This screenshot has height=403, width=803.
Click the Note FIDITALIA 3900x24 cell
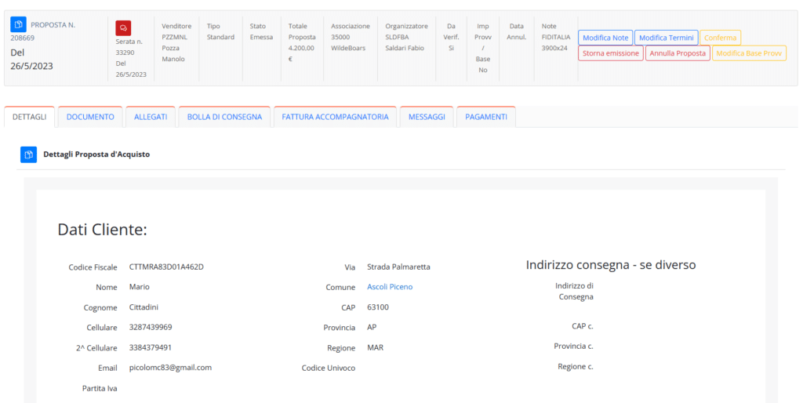(556, 37)
